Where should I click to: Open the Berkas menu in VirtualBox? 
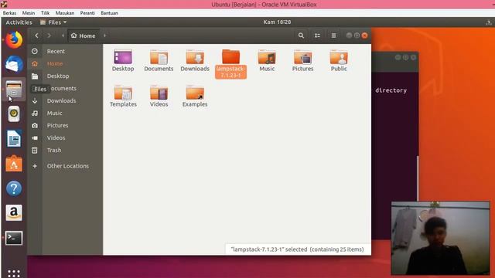click(9, 13)
